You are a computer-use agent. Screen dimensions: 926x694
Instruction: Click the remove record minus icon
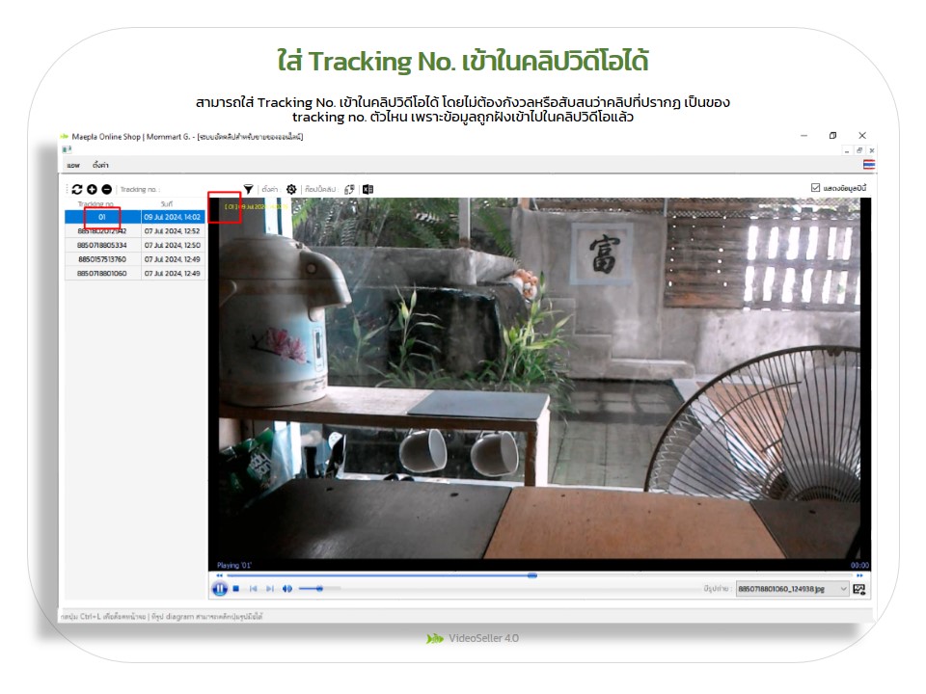click(x=106, y=190)
